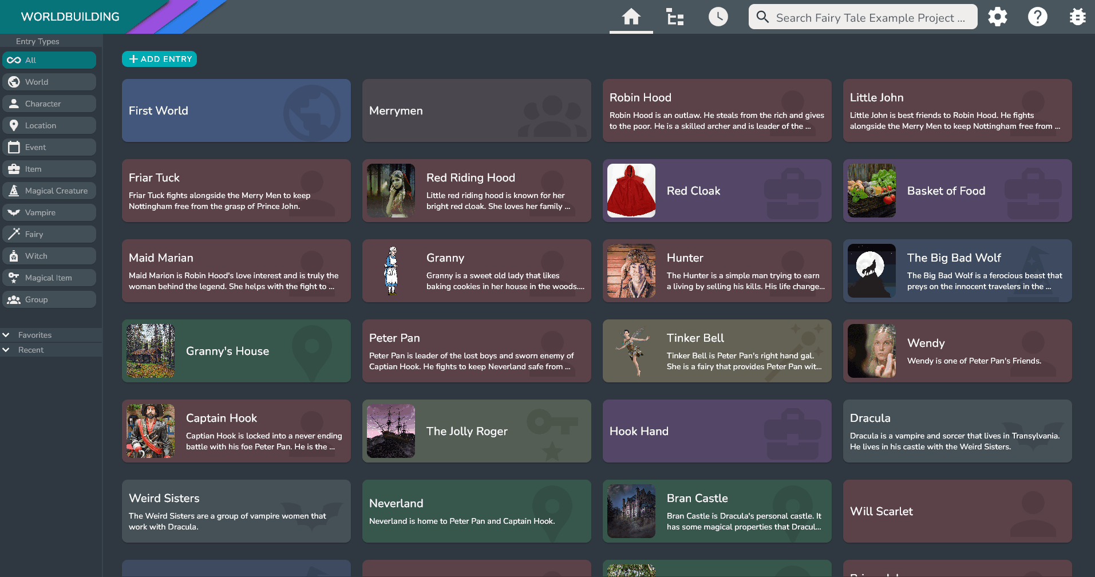Click The Big Bad Wolf thumbnail
The height and width of the screenshot is (577, 1095).
click(872, 271)
